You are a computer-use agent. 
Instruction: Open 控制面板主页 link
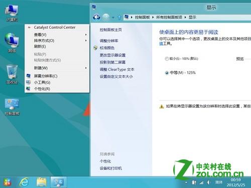click(111, 30)
